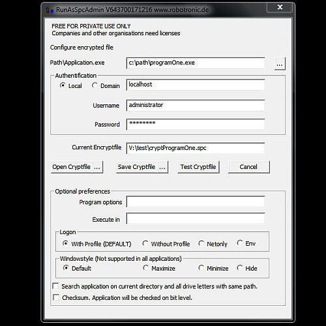Close the RunAsSpcAdmin window
Viewport: 326px width, 326px height.
(x=280, y=7)
